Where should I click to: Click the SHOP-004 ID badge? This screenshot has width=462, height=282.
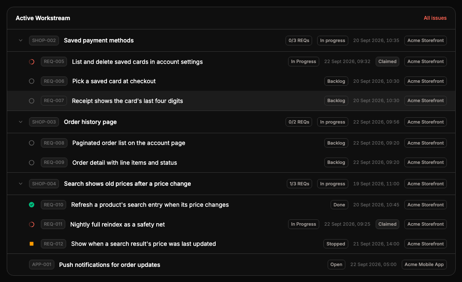44,184
